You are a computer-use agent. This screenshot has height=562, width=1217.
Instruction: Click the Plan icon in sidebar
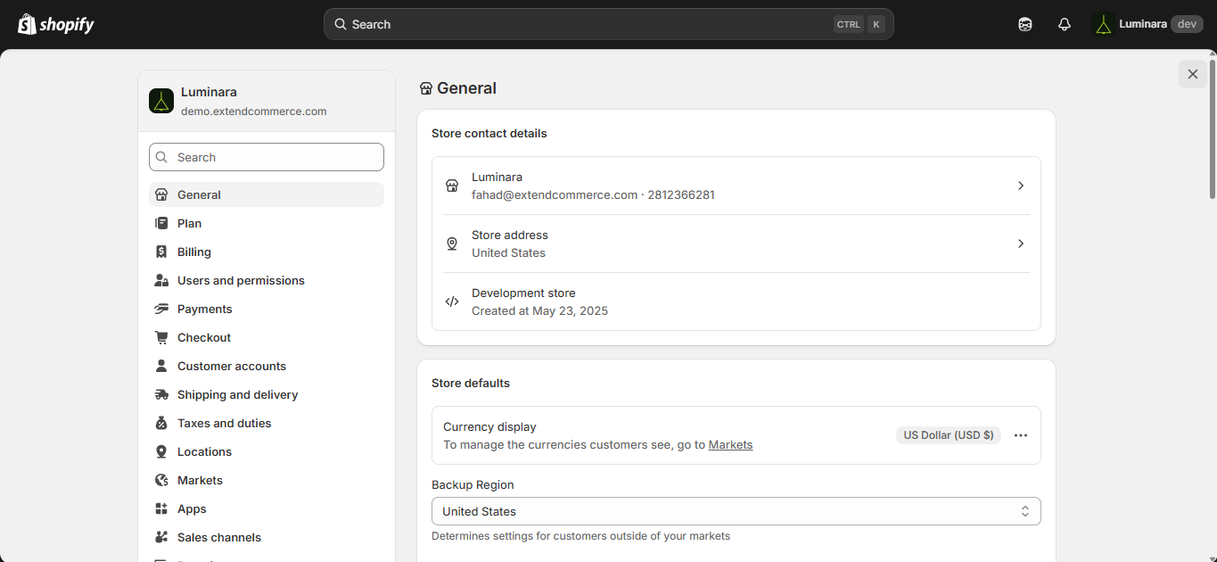tap(161, 223)
